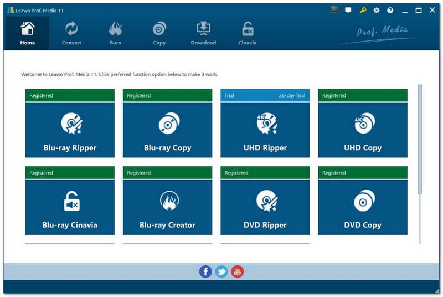The width and height of the screenshot is (443, 297).
Task: Click the feedback speech bubble icon
Action: coord(348,10)
